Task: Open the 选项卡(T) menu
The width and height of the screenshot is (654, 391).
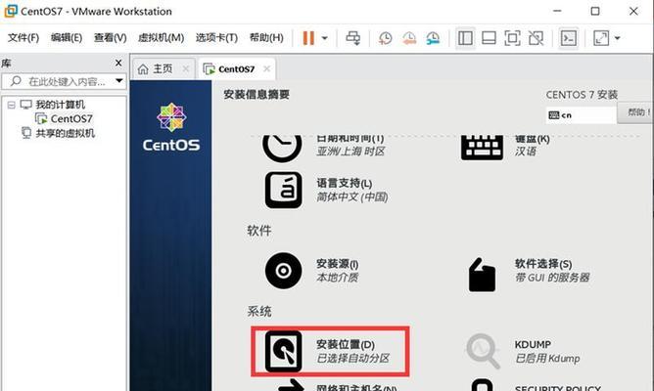Action: [217, 38]
